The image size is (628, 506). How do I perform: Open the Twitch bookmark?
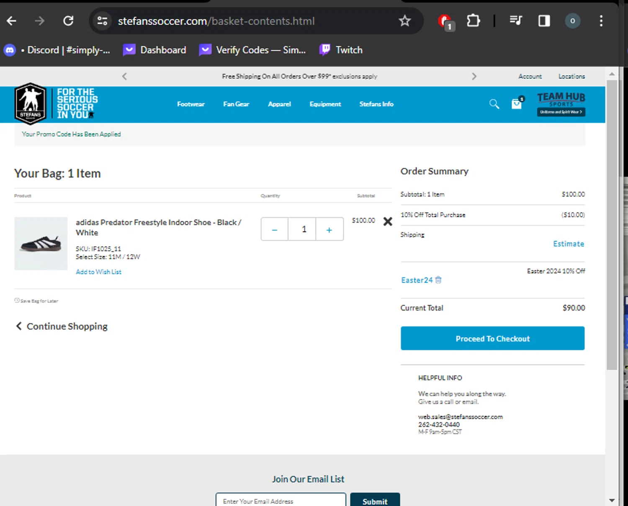click(x=341, y=50)
